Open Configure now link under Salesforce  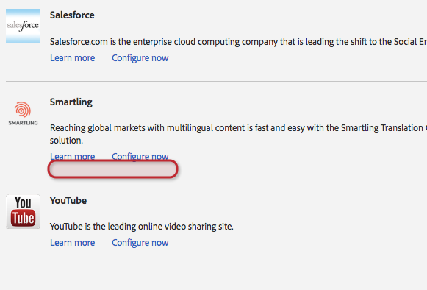(140, 58)
